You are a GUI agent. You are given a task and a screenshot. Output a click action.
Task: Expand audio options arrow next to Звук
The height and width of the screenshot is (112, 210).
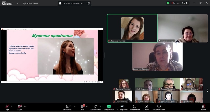pos(12,106)
